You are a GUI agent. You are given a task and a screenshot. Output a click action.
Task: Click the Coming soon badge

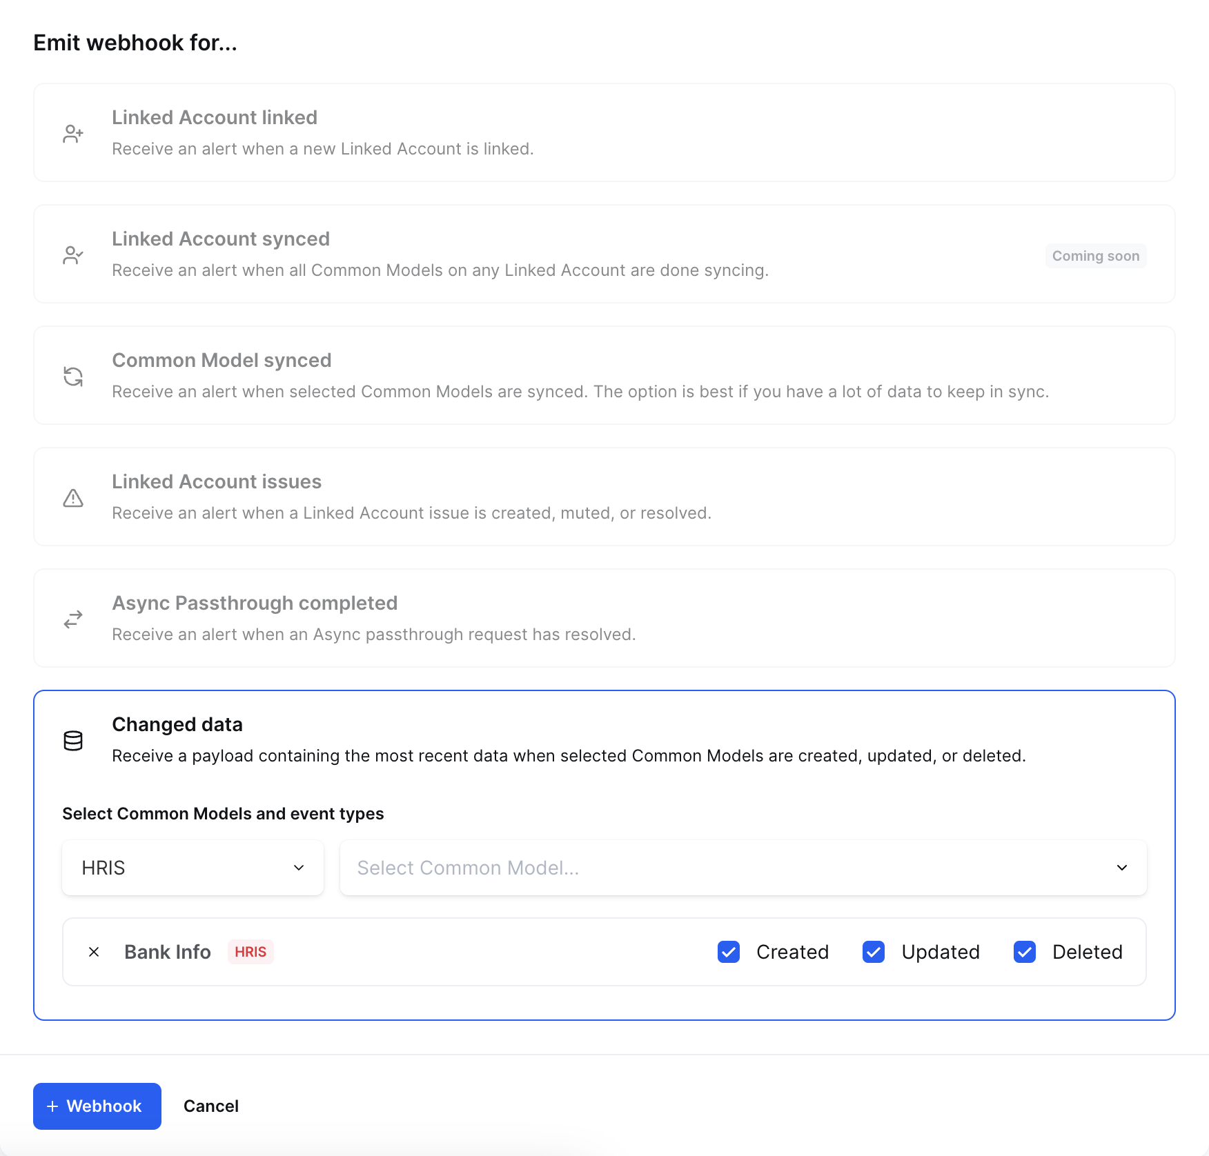coord(1095,256)
